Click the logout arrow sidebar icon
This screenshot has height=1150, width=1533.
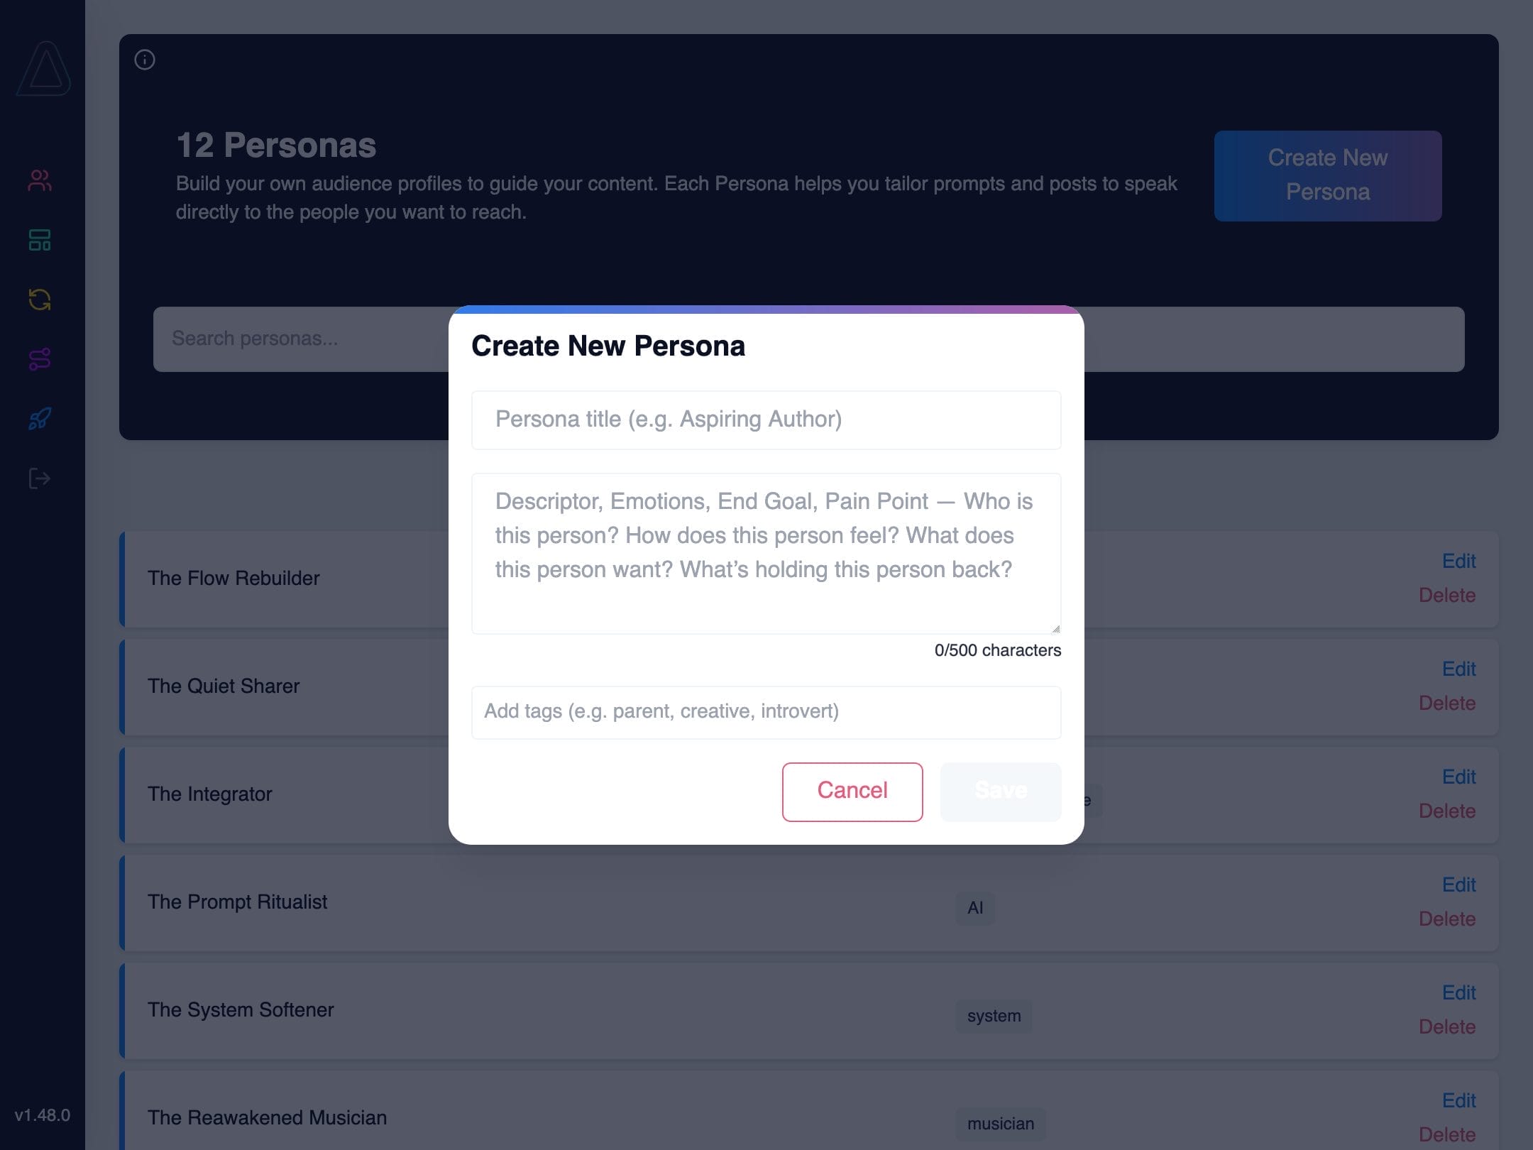pyautogui.click(x=40, y=478)
